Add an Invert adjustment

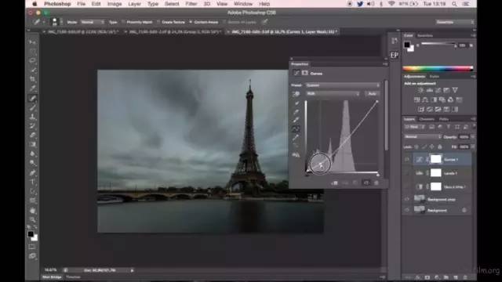(x=421, y=110)
